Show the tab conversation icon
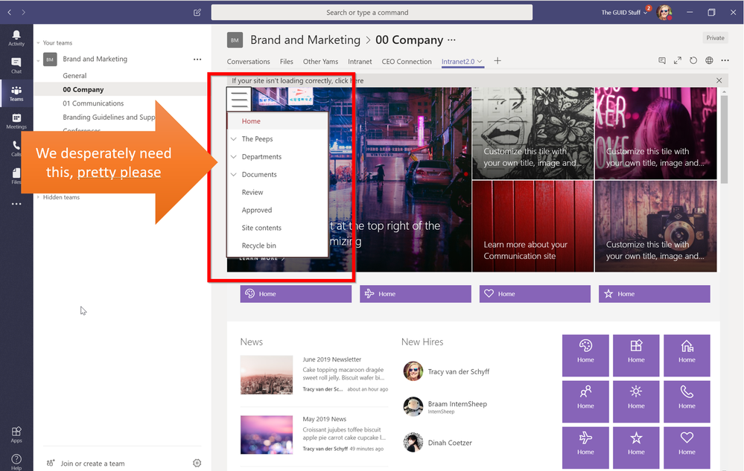This screenshot has height=471, width=744. 662,60
